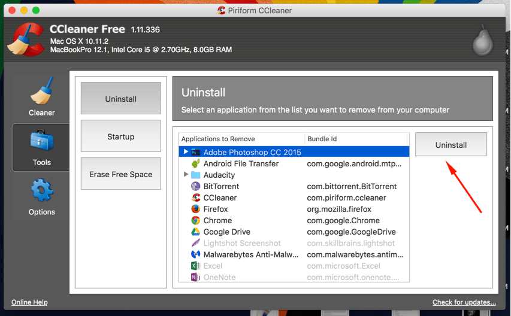The image size is (511, 316).
Task: Click the CCleaner app icon in list
Action: tap(195, 198)
